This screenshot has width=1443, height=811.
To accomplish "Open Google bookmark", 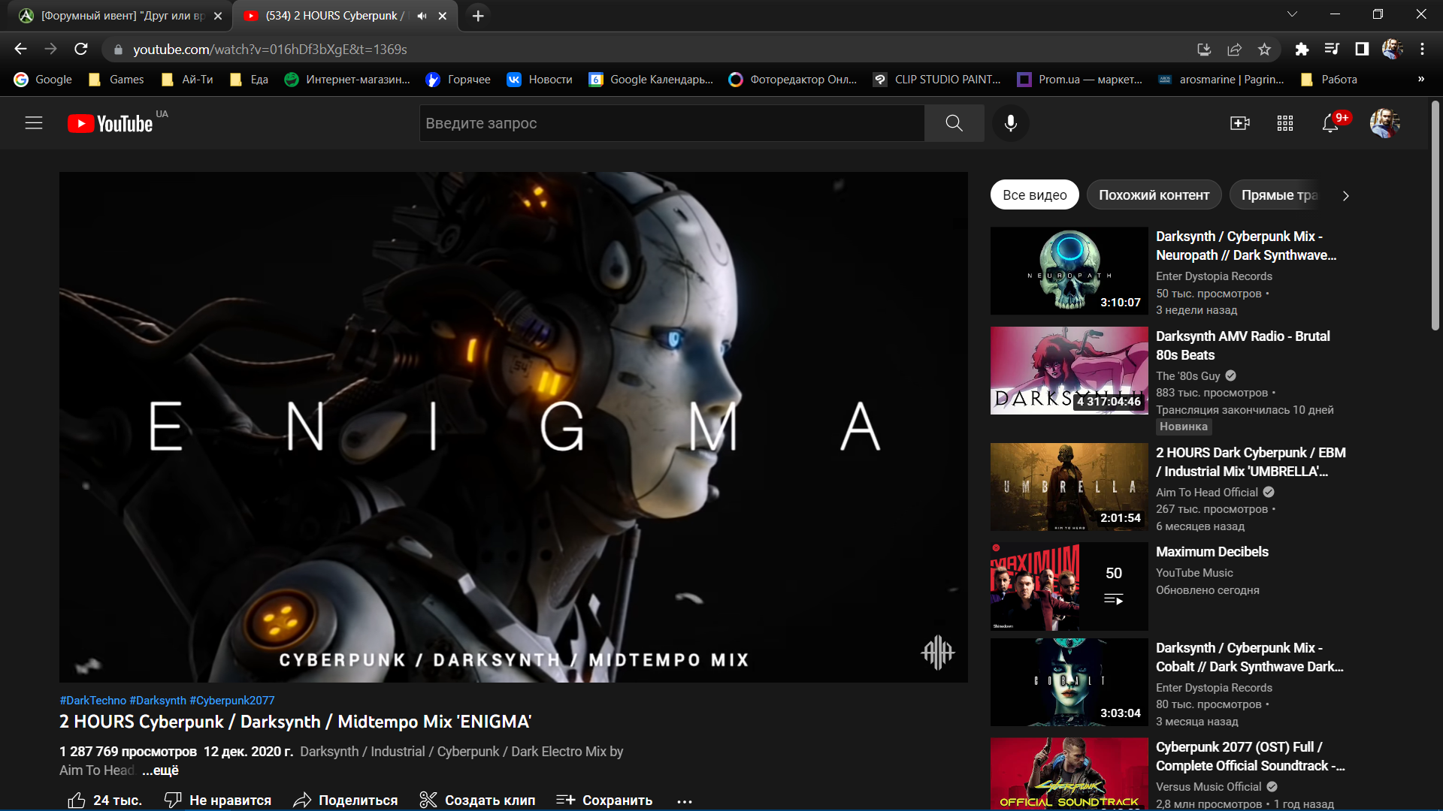I will click(x=44, y=79).
